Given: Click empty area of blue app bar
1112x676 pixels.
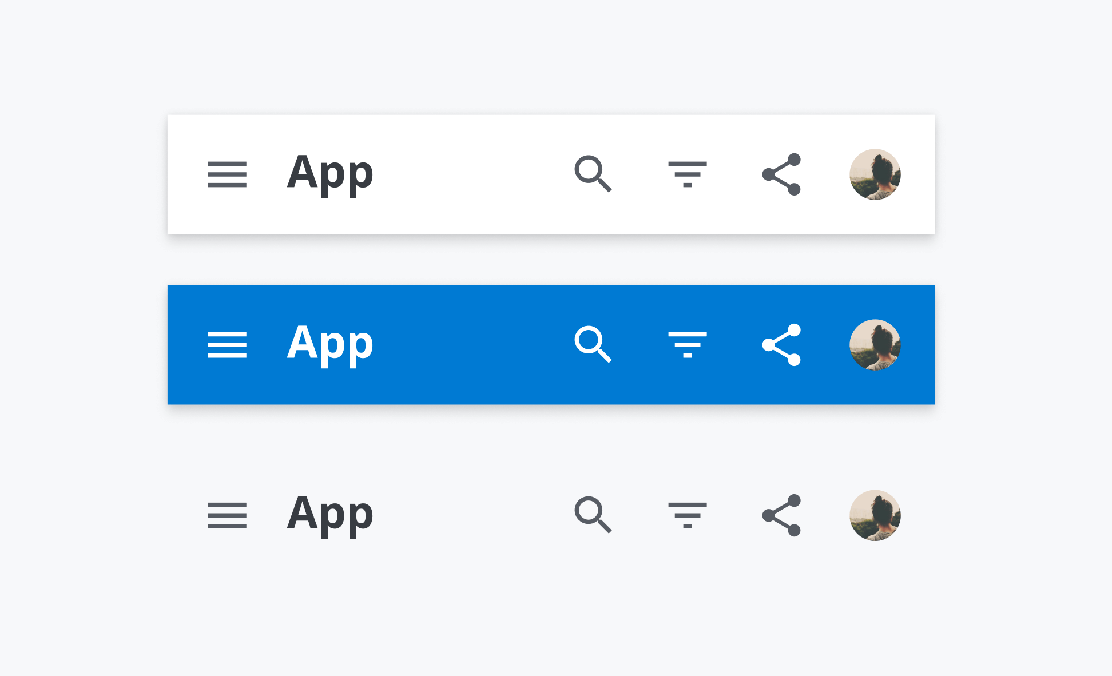Looking at the screenshot, I should 469,345.
